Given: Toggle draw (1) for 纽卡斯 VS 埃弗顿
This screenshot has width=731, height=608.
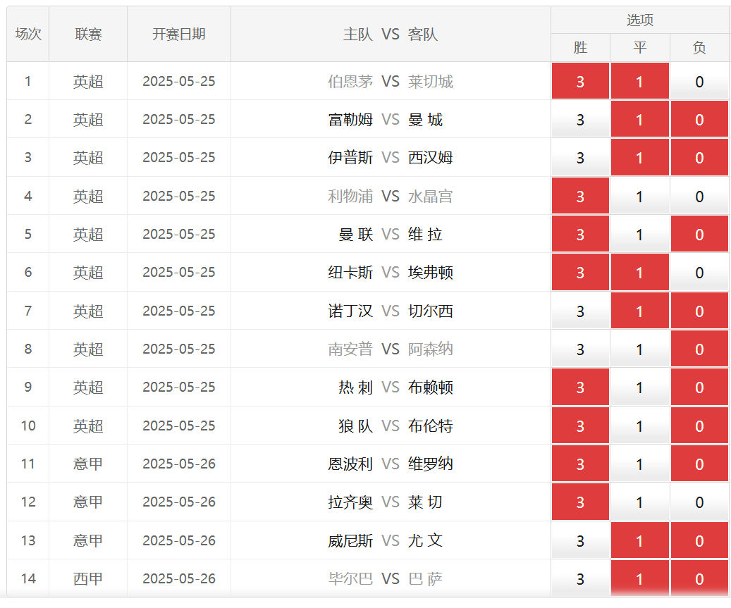Looking at the screenshot, I should point(639,272).
